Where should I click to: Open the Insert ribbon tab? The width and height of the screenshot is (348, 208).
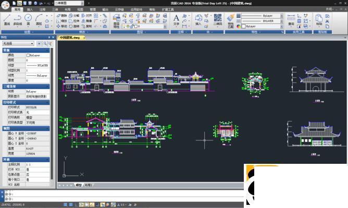point(30,9)
